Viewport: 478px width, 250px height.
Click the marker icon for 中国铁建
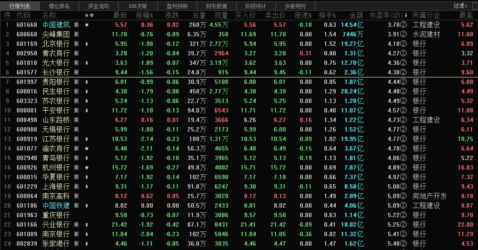click(x=87, y=206)
